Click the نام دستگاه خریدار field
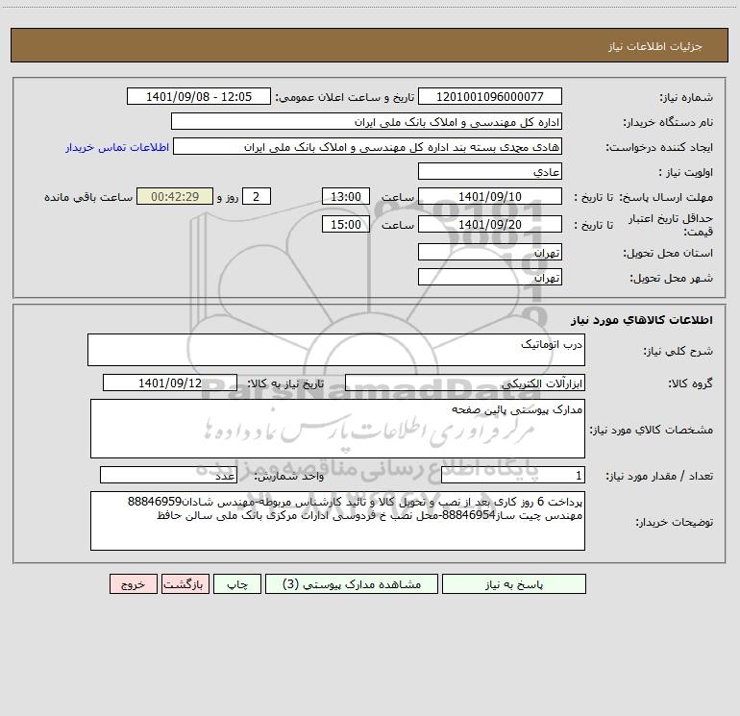The image size is (740, 716). click(x=366, y=121)
